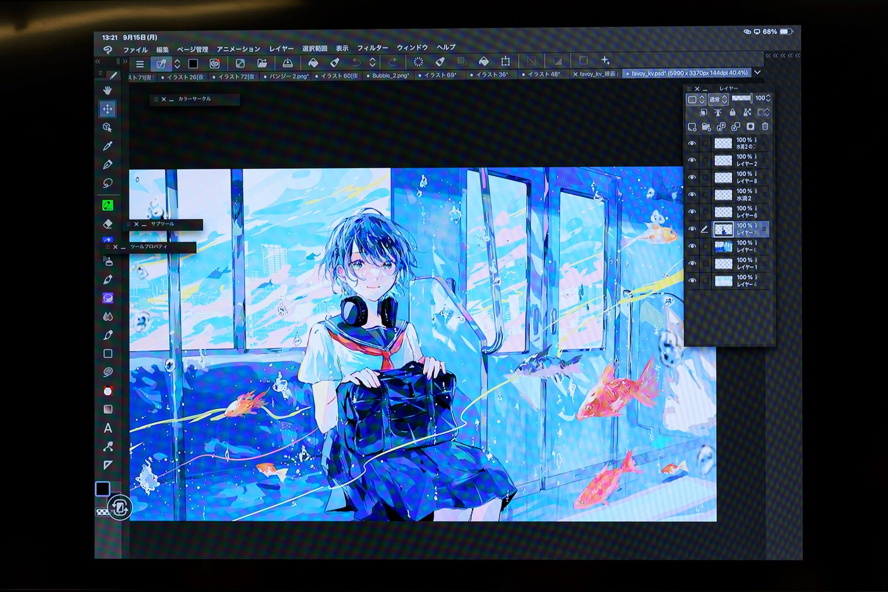Open the レイヤー menu in menu bar
Screen dimensions: 888x592
click(x=281, y=49)
